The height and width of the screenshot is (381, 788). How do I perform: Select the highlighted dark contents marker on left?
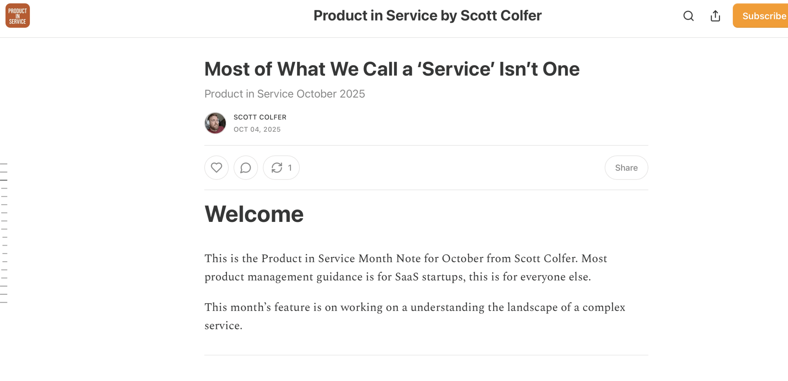point(4,180)
